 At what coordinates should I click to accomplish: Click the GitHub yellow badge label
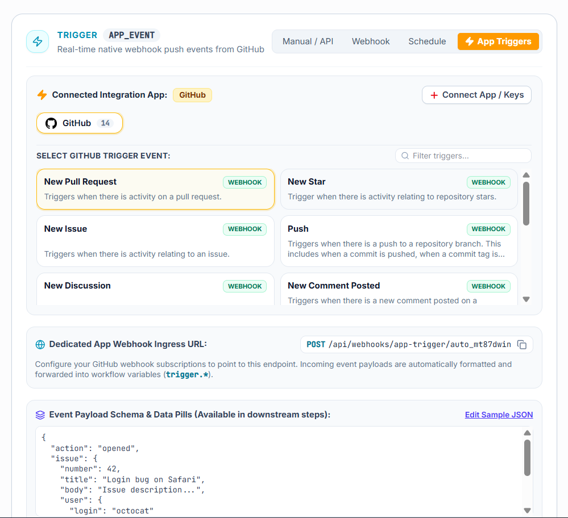tap(192, 95)
